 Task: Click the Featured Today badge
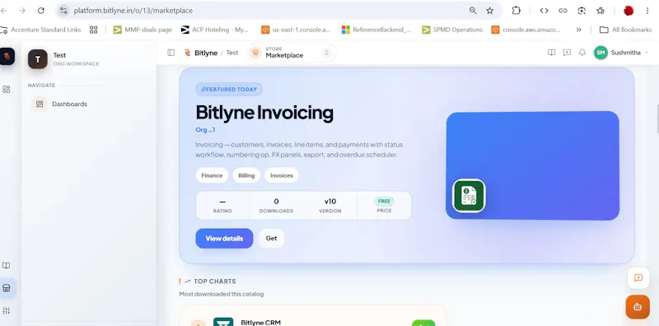pos(229,89)
